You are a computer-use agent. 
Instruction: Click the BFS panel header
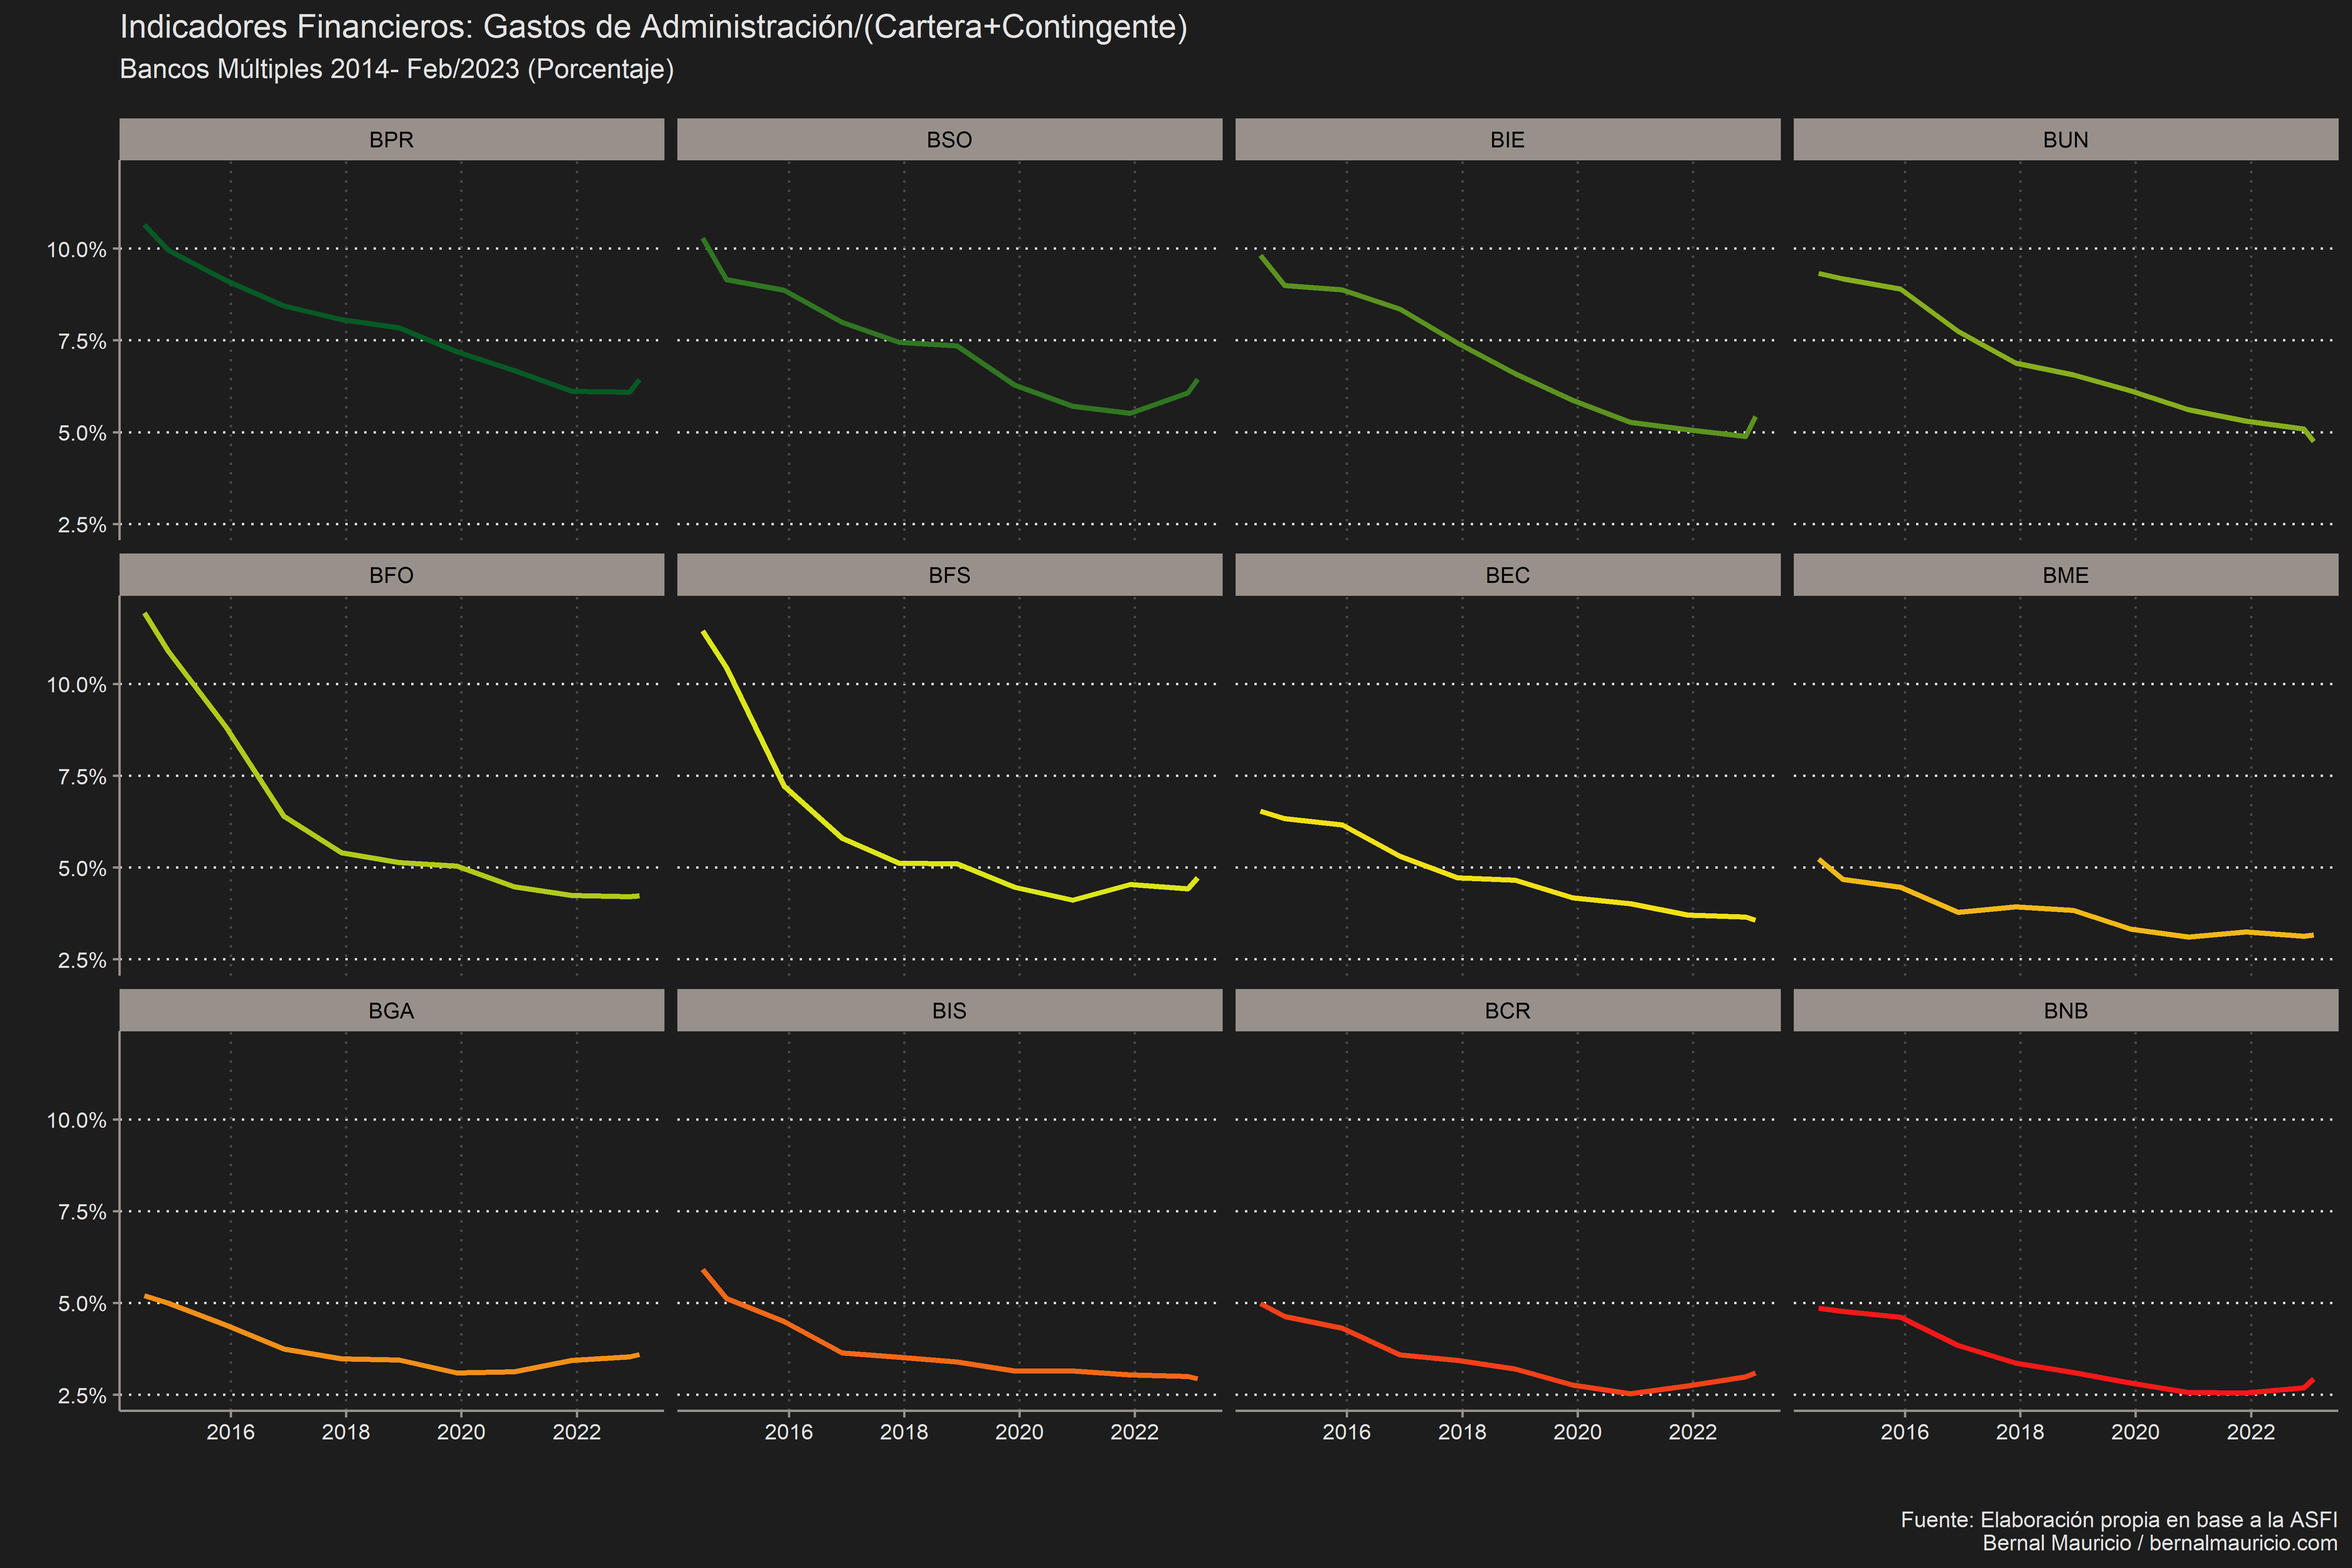(x=949, y=575)
